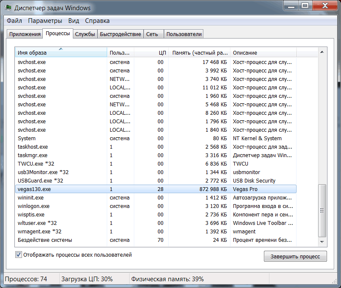Sort by Память (частный ра... column header
Screen dimensions: 341x288
pos(200,53)
